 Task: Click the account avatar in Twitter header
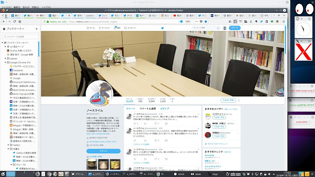(225, 28)
